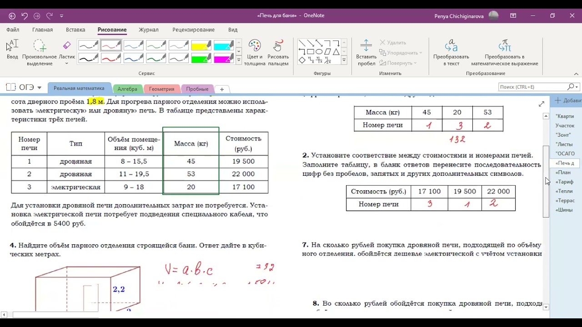
Task: Select the parallelogram shape
Action: (328, 51)
